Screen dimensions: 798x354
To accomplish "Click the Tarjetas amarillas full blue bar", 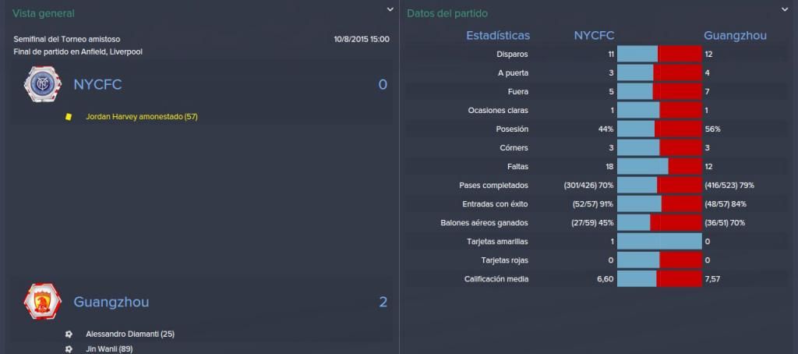I will pyautogui.click(x=659, y=242).
